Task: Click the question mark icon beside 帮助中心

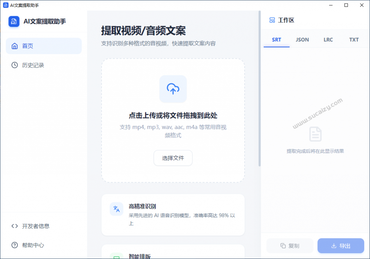Action: (14, 245)
